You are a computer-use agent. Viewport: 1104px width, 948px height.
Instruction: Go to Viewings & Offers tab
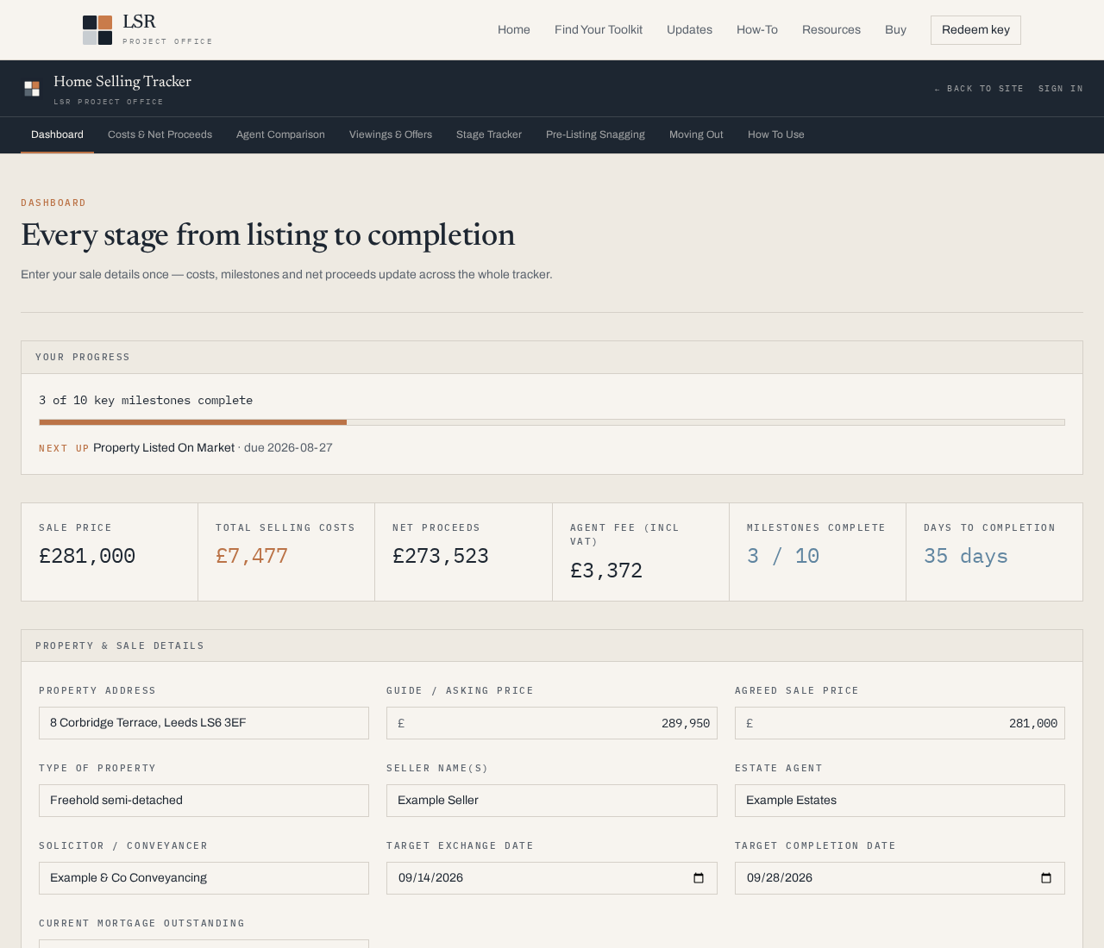[x=391, y=134]
